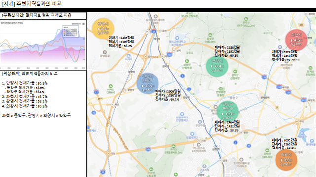Click the 수리산 mountain marker icon
The height and width of the screenshot is (177, 316).
[x=173, y=146]
